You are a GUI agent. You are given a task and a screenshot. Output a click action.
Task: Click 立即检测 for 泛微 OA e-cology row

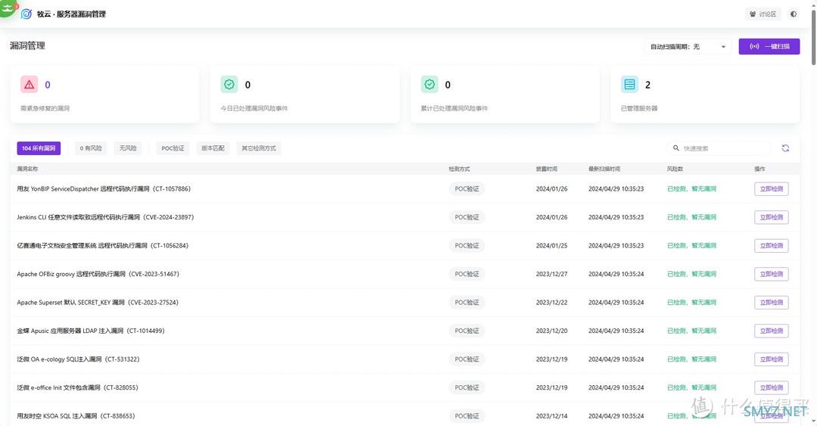click(771, 359)
